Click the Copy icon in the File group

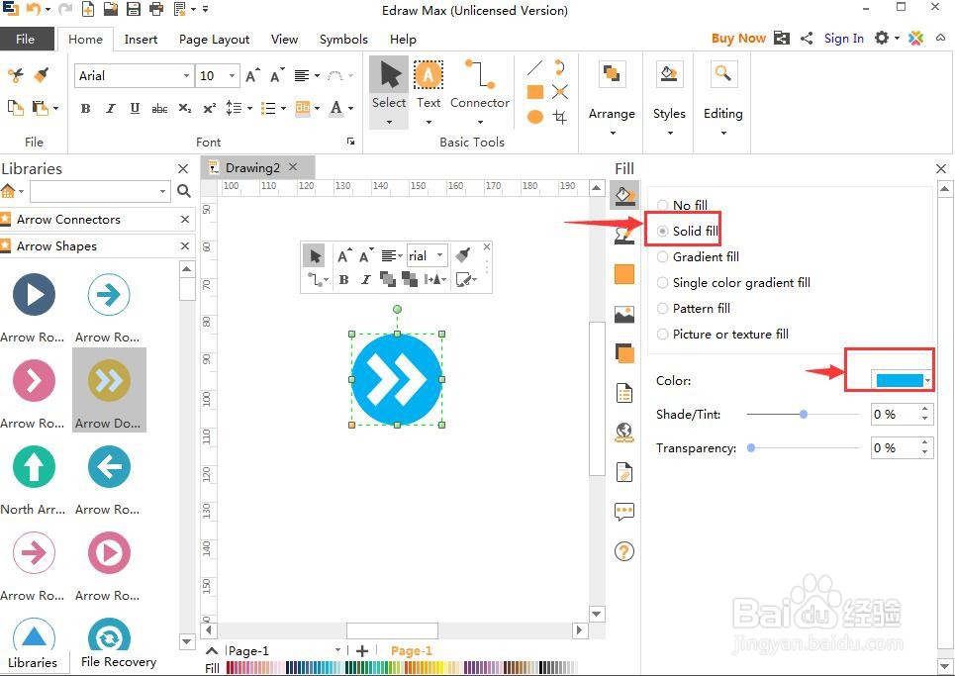(15, 108)
